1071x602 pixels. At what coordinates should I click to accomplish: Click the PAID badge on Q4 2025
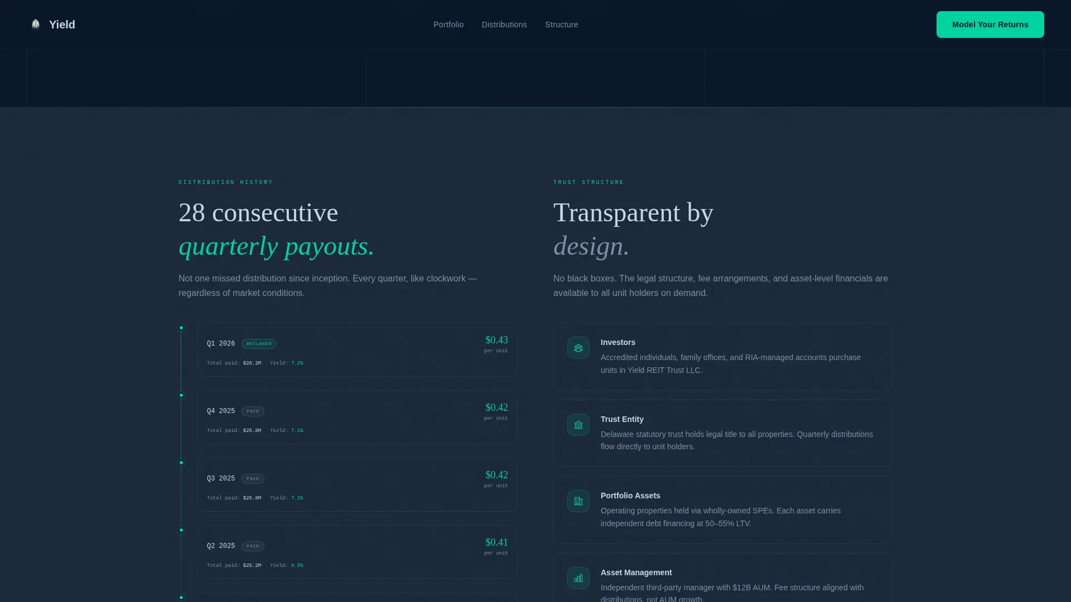[253, 411]
